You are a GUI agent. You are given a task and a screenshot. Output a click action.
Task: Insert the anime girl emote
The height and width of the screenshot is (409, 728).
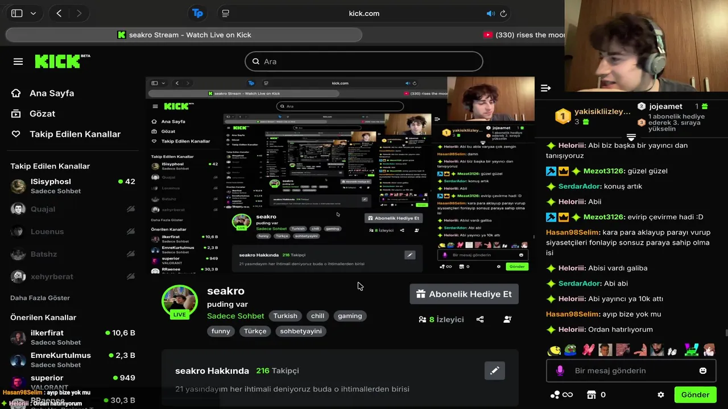(x=709, y=350)
